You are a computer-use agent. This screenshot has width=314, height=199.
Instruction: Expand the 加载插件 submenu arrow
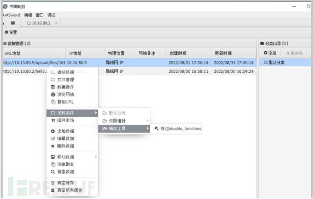tap(96, 113)
